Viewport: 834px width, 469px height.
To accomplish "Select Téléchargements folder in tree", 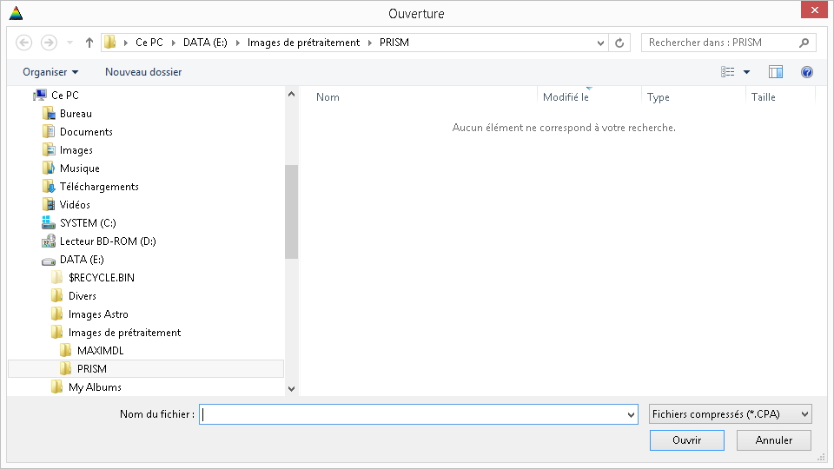I will tap(99, 187).
